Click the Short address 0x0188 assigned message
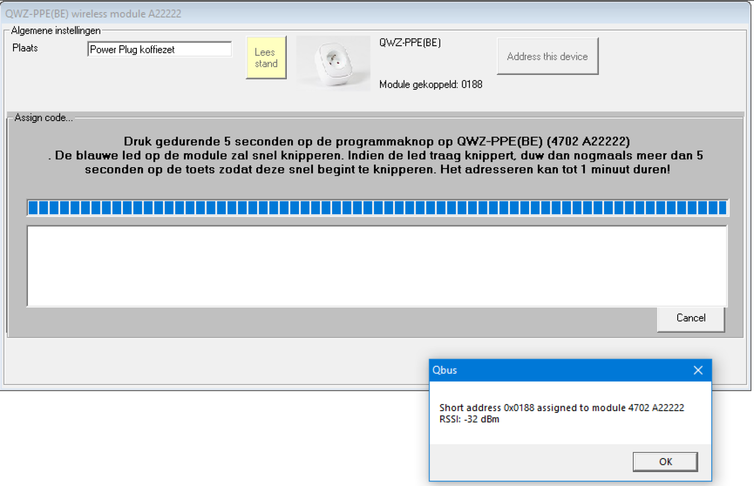This screenshot has height=486, width=754. click(561, 408)
